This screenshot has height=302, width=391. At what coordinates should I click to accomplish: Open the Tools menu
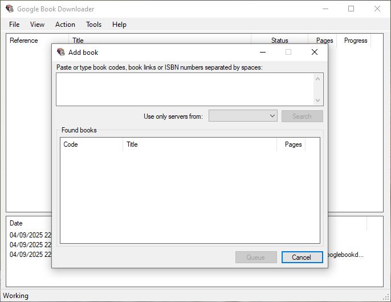93,25
